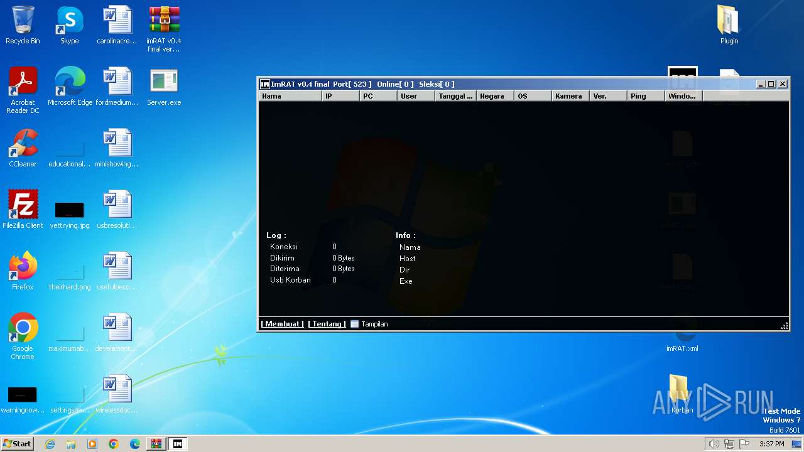Click the window resize grip in imRAT
This screenshot has width=804, height=452.
[785, 325]
